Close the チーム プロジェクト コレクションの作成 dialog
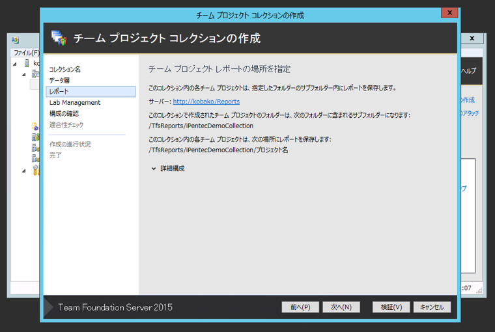Image resolution: width=495 pixels, height=332 pixels. click(449, 12)
